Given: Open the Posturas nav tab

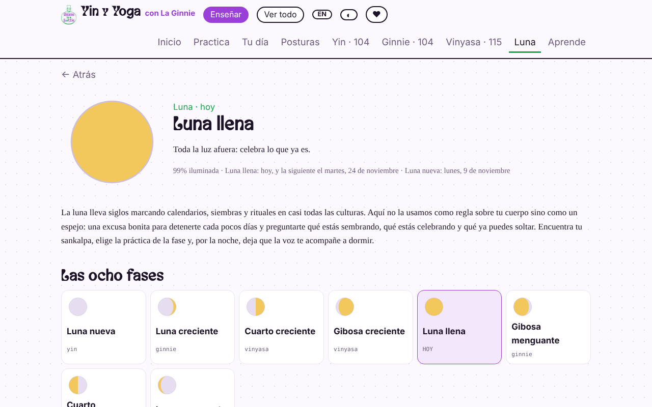Looking at the screenshot, I should (x=300, y=42).
